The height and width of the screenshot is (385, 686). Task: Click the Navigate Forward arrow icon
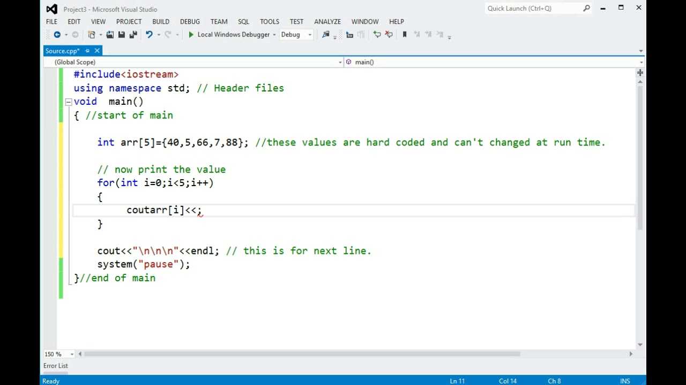click(75, 35)
